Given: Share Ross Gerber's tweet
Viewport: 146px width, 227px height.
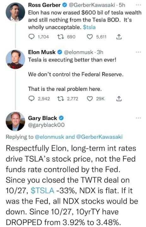Looking at the screenshot, I should 119,37.
